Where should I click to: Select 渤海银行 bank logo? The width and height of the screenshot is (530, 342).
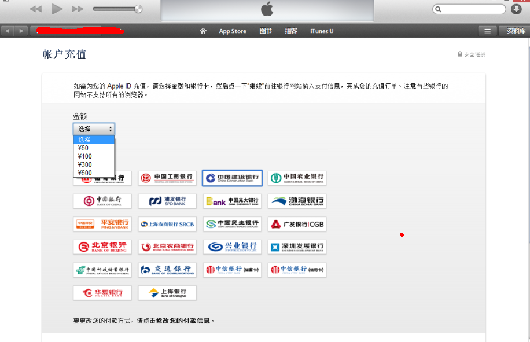(x=297, y=201)
